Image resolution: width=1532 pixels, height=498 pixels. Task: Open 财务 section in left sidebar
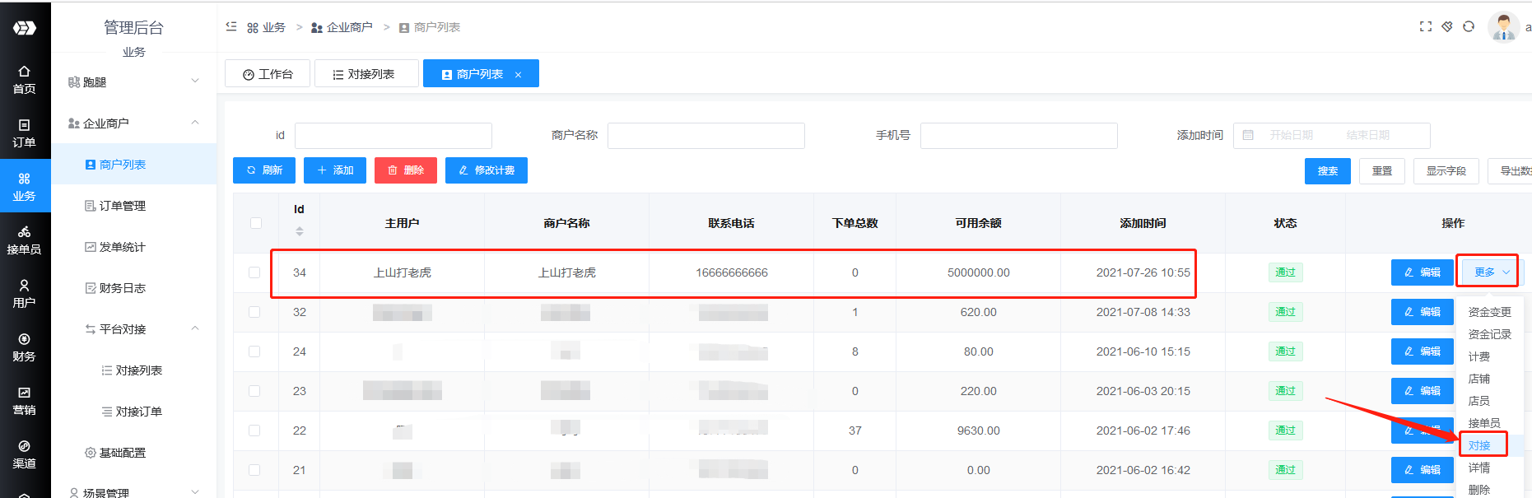click(25, 347)
